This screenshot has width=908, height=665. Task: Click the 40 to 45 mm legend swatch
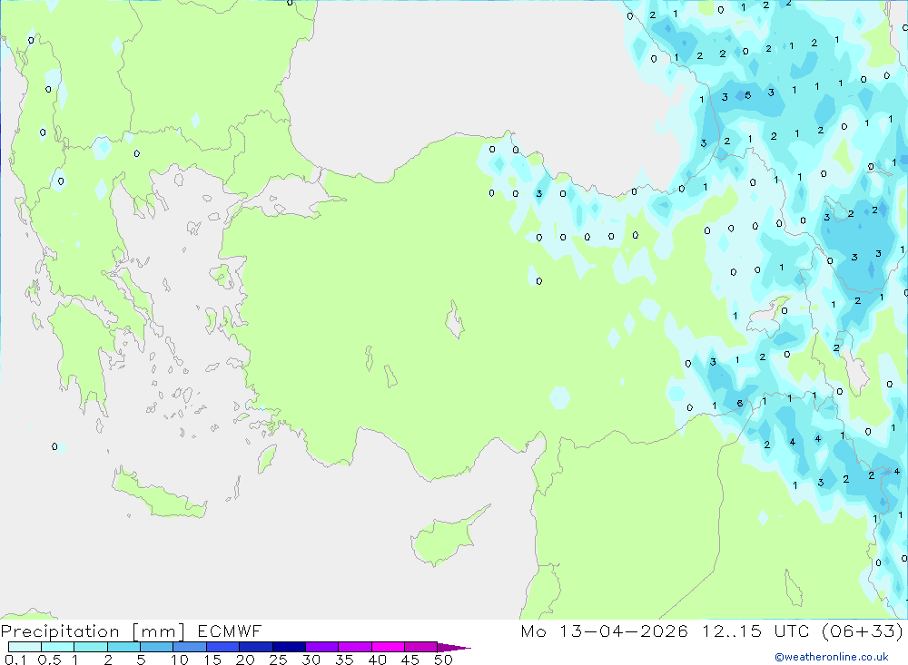[388, 647]
